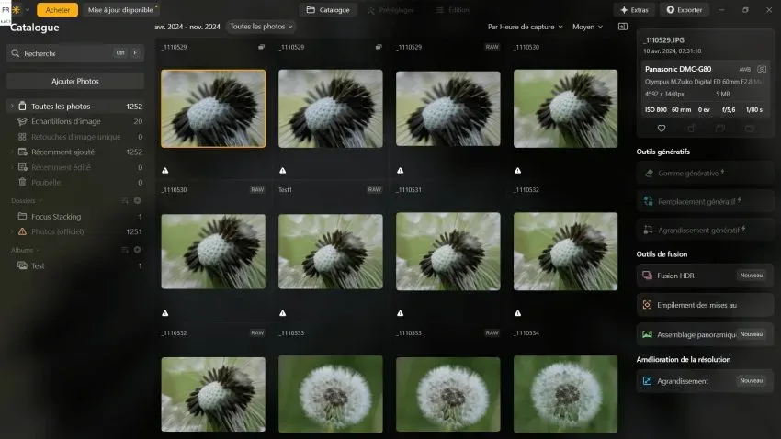Open the menu chevron beside the logo
This screenshot has height=439, width=781.
click(x=28, y=10)
